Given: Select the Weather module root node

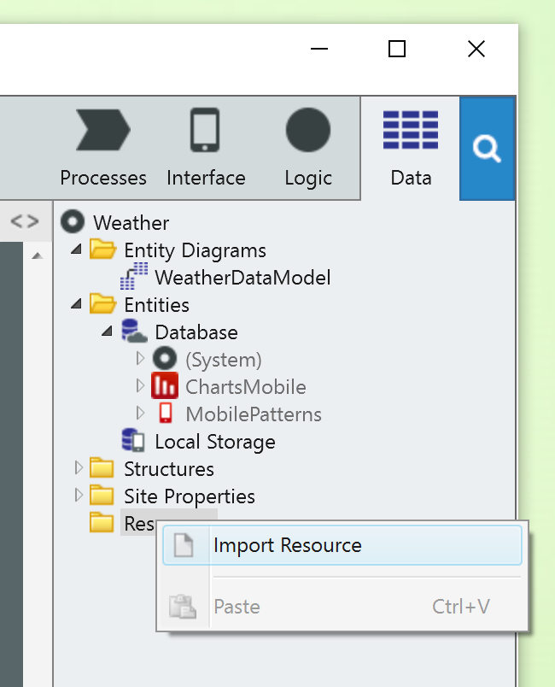Looking at the screenshot, I should 73,222.
